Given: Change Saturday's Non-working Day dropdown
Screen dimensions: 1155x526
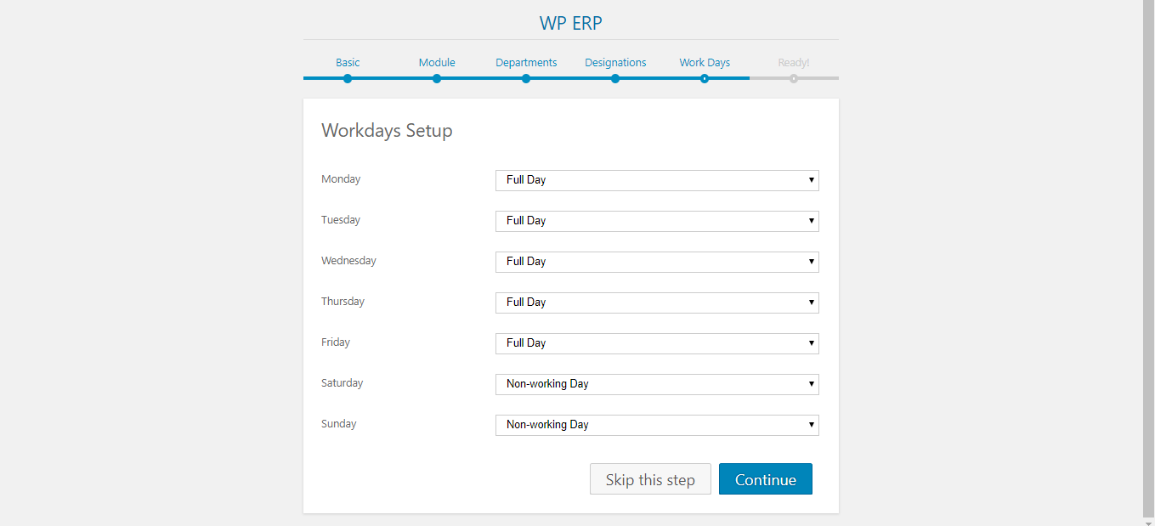Looking at the screenshot, I should 657,384.
